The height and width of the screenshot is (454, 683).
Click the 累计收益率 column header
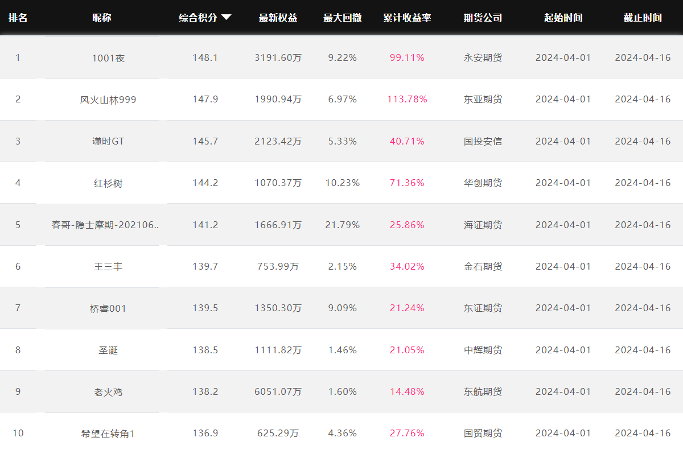(407, 18)
